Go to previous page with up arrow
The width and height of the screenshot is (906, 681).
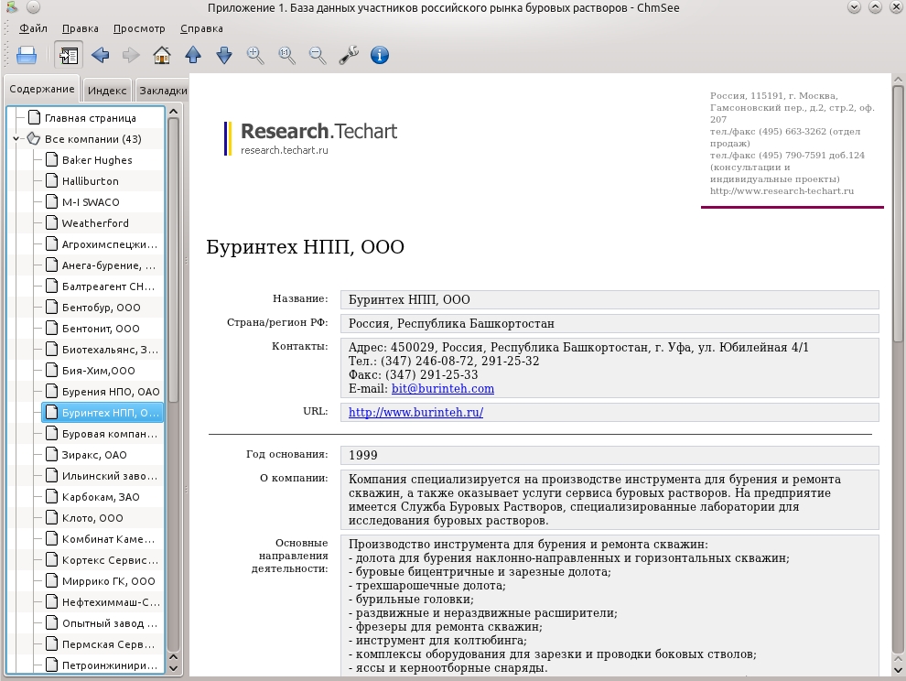tap(193, 56)
